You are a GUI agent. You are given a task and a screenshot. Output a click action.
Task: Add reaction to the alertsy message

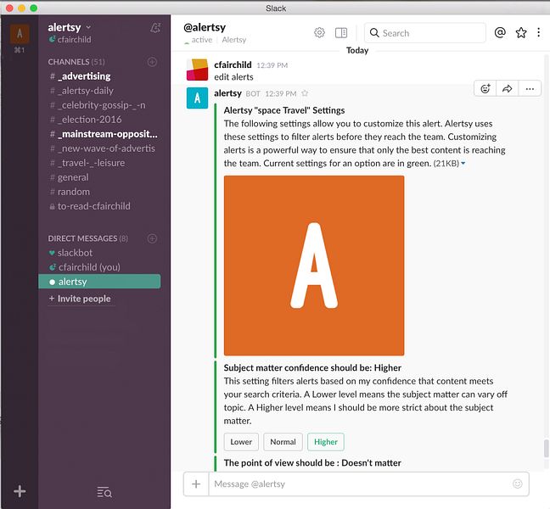[485, 89]
